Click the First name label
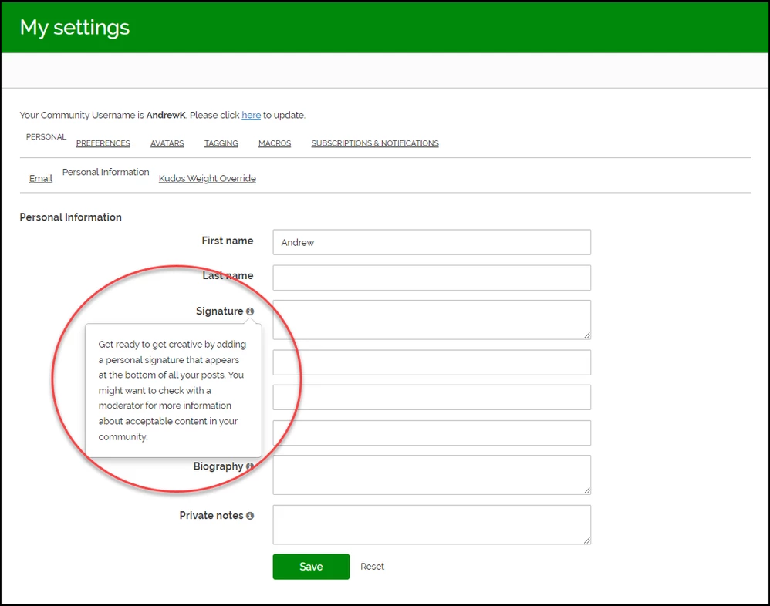 pyautogui.click(x=228, y=241)
